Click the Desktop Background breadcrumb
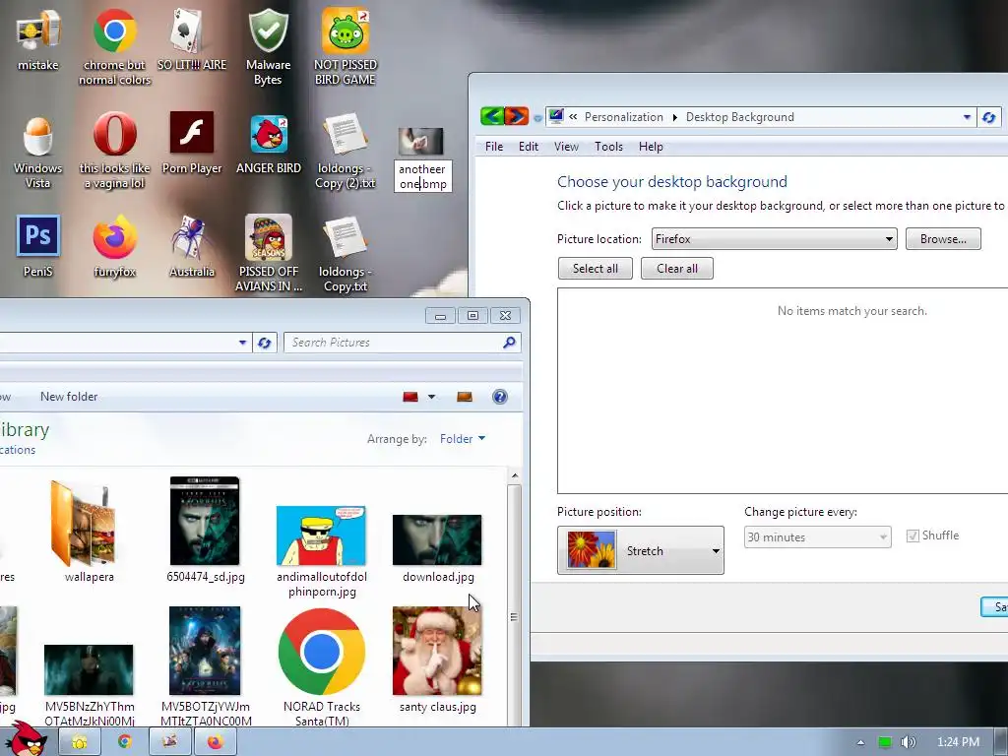 [740, 117]
